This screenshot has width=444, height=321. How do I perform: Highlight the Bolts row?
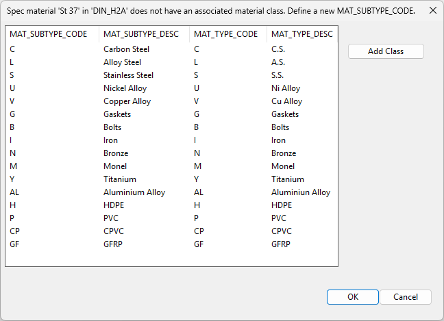pyautogui.click(x=112, y=127)
